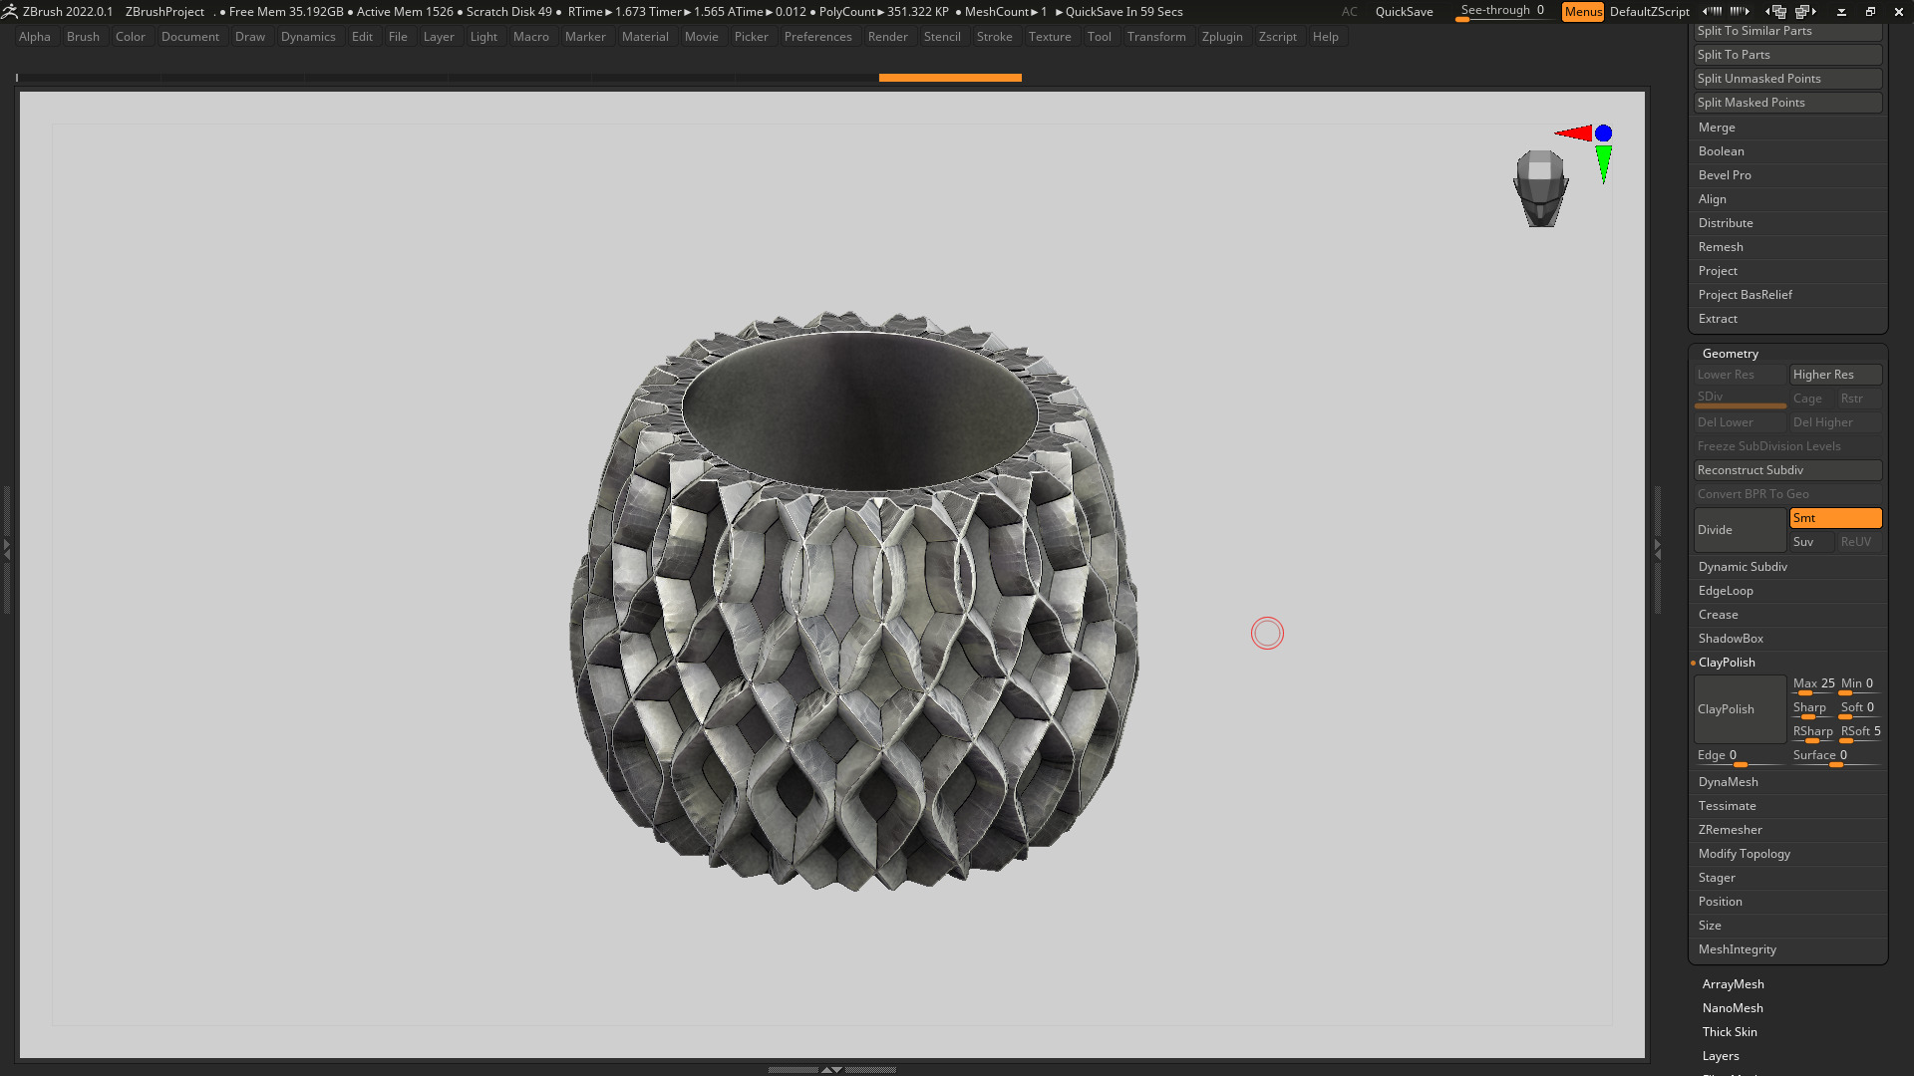This screenshot has height=1076, width=1914.
Task: Click Reconstruct Subdiv button
Action: click(1787, 470)
